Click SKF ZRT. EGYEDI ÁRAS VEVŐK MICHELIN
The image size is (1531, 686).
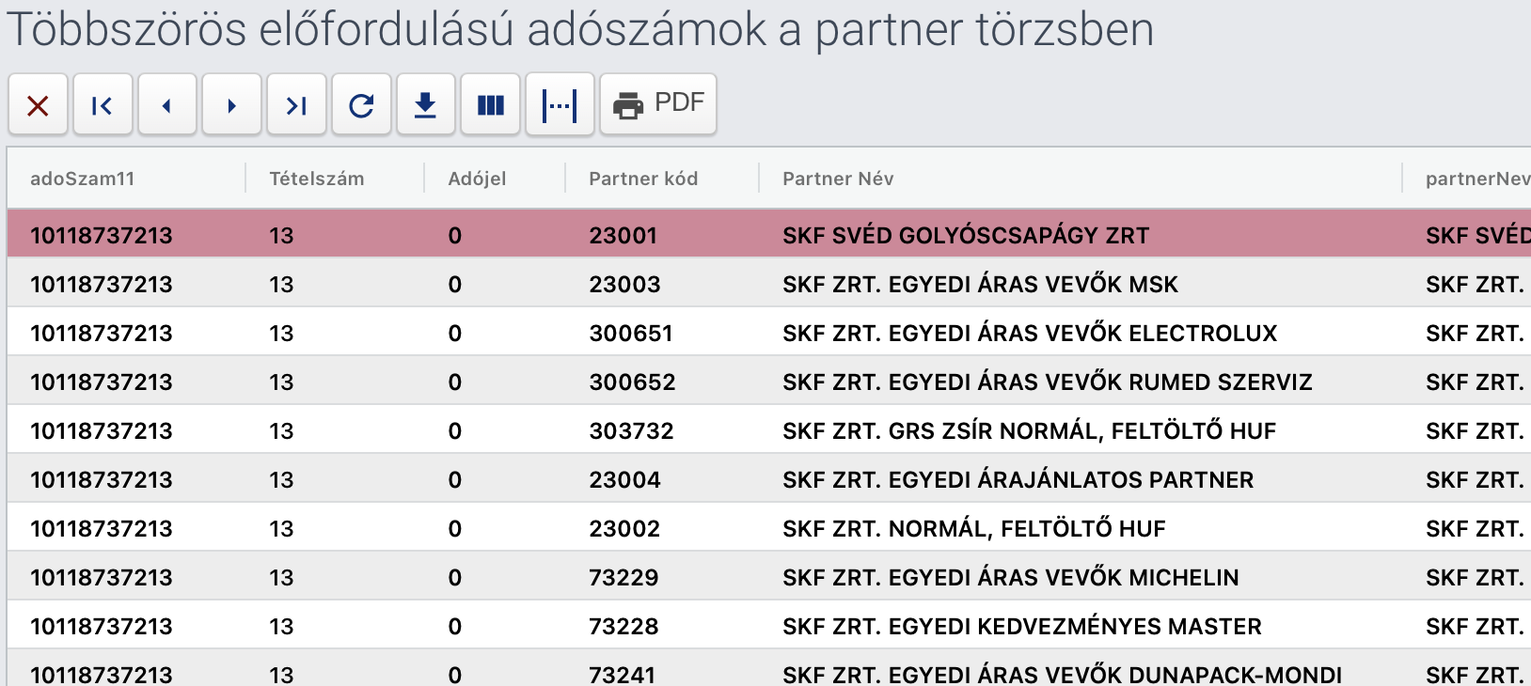pyautogui.click(x=1010, y=577)
